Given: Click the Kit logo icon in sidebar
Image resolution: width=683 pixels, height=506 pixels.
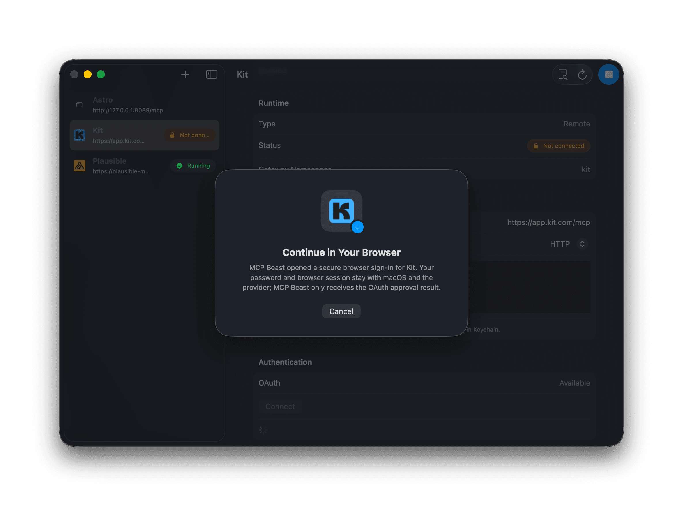Looking at the screenshot, I should click(79, 135).
